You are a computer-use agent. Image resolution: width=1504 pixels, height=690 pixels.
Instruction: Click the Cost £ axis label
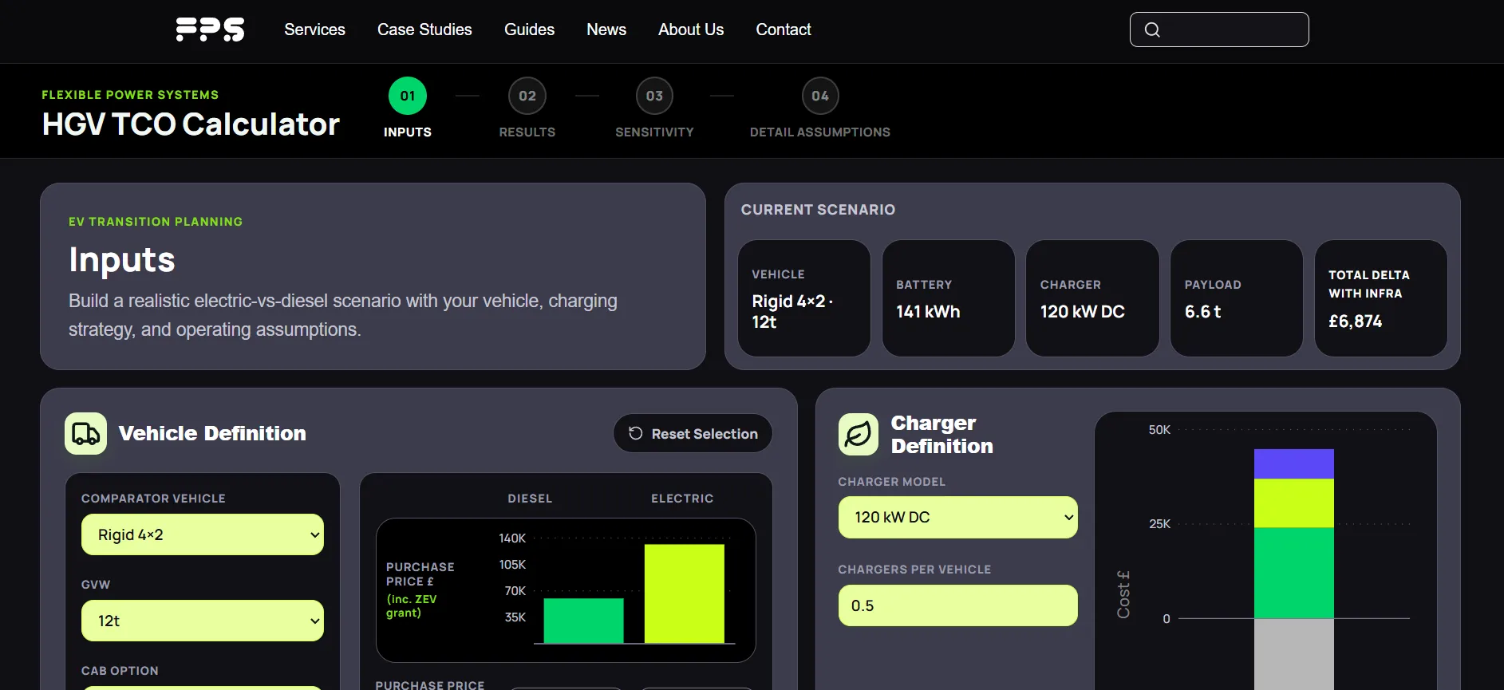pos(1123,594)
